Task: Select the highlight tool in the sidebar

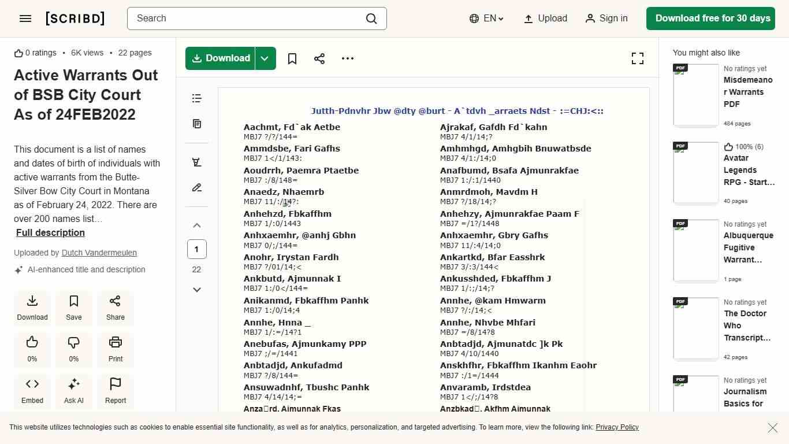Action: [196, 162]
